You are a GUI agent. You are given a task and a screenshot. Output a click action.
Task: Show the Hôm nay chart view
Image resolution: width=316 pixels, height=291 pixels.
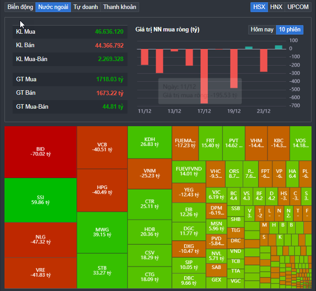(x=262, y=30)
